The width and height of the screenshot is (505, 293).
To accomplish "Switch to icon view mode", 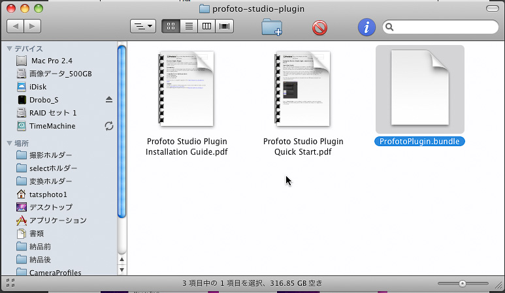I will 171,27.
